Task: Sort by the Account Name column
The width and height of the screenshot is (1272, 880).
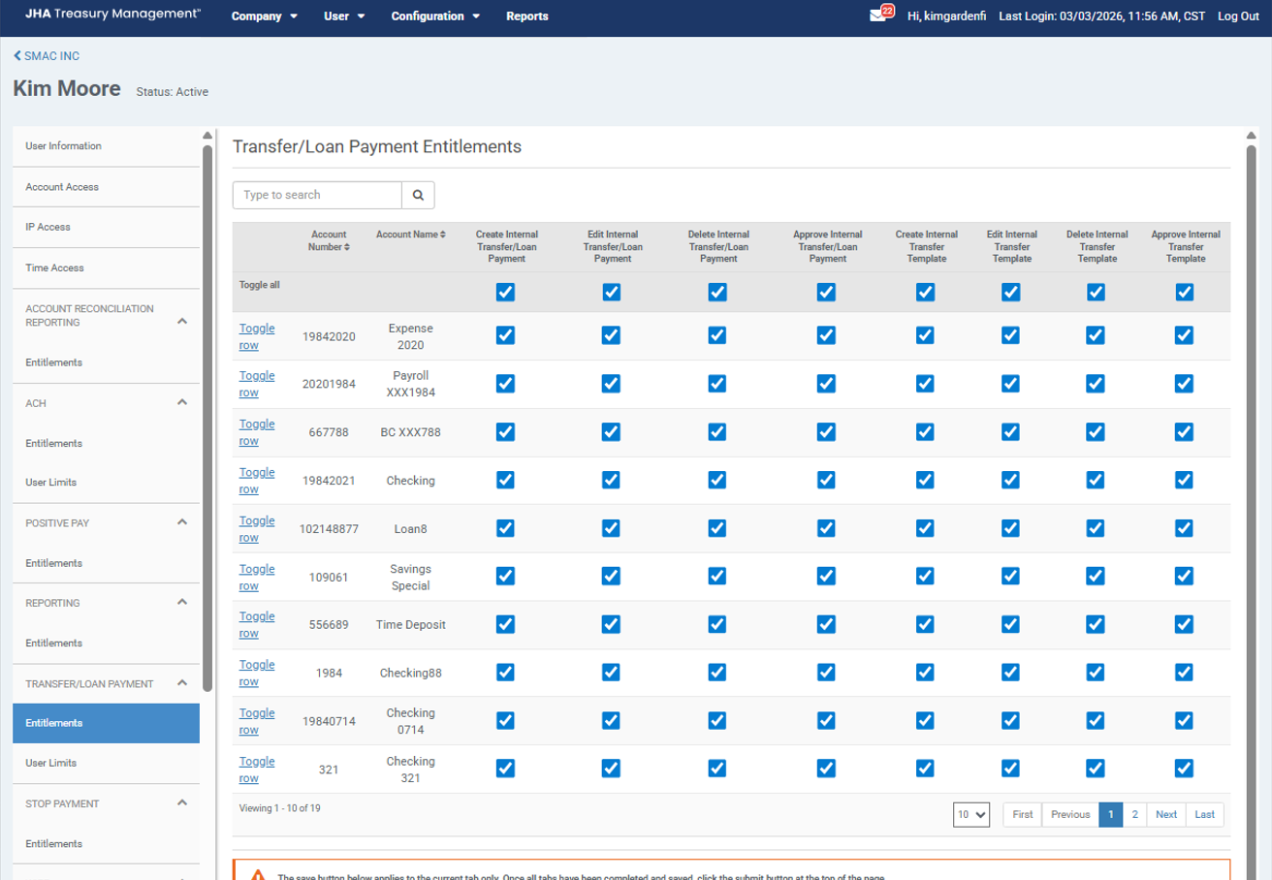Action: pos(410,235)
